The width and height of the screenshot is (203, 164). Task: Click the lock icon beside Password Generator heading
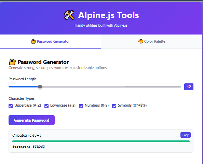click(x=12, y=62)
